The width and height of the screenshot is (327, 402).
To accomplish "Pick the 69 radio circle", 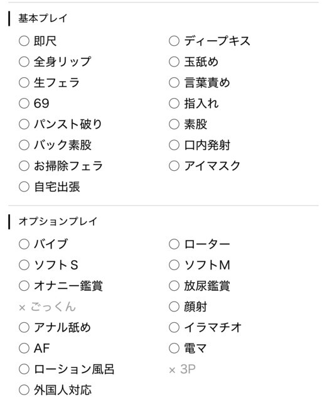I will (24, 103).
